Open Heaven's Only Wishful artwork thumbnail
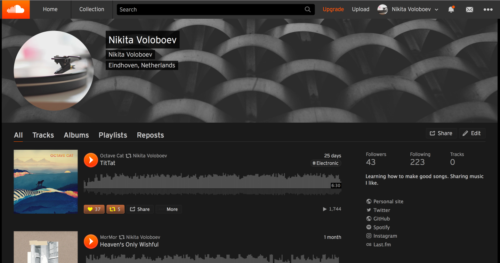Viewport: 500px width, 263px height. coord(46,247)
